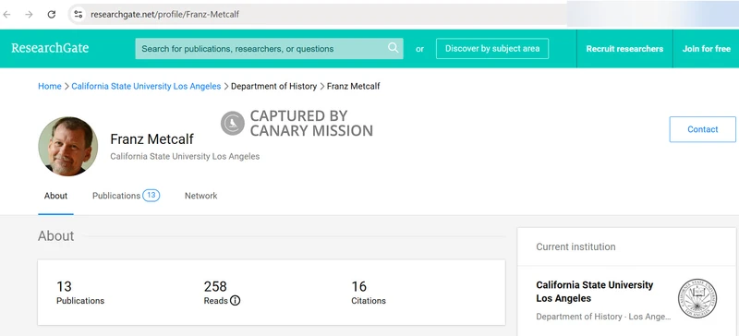Open Recruit researchers link

624,49
